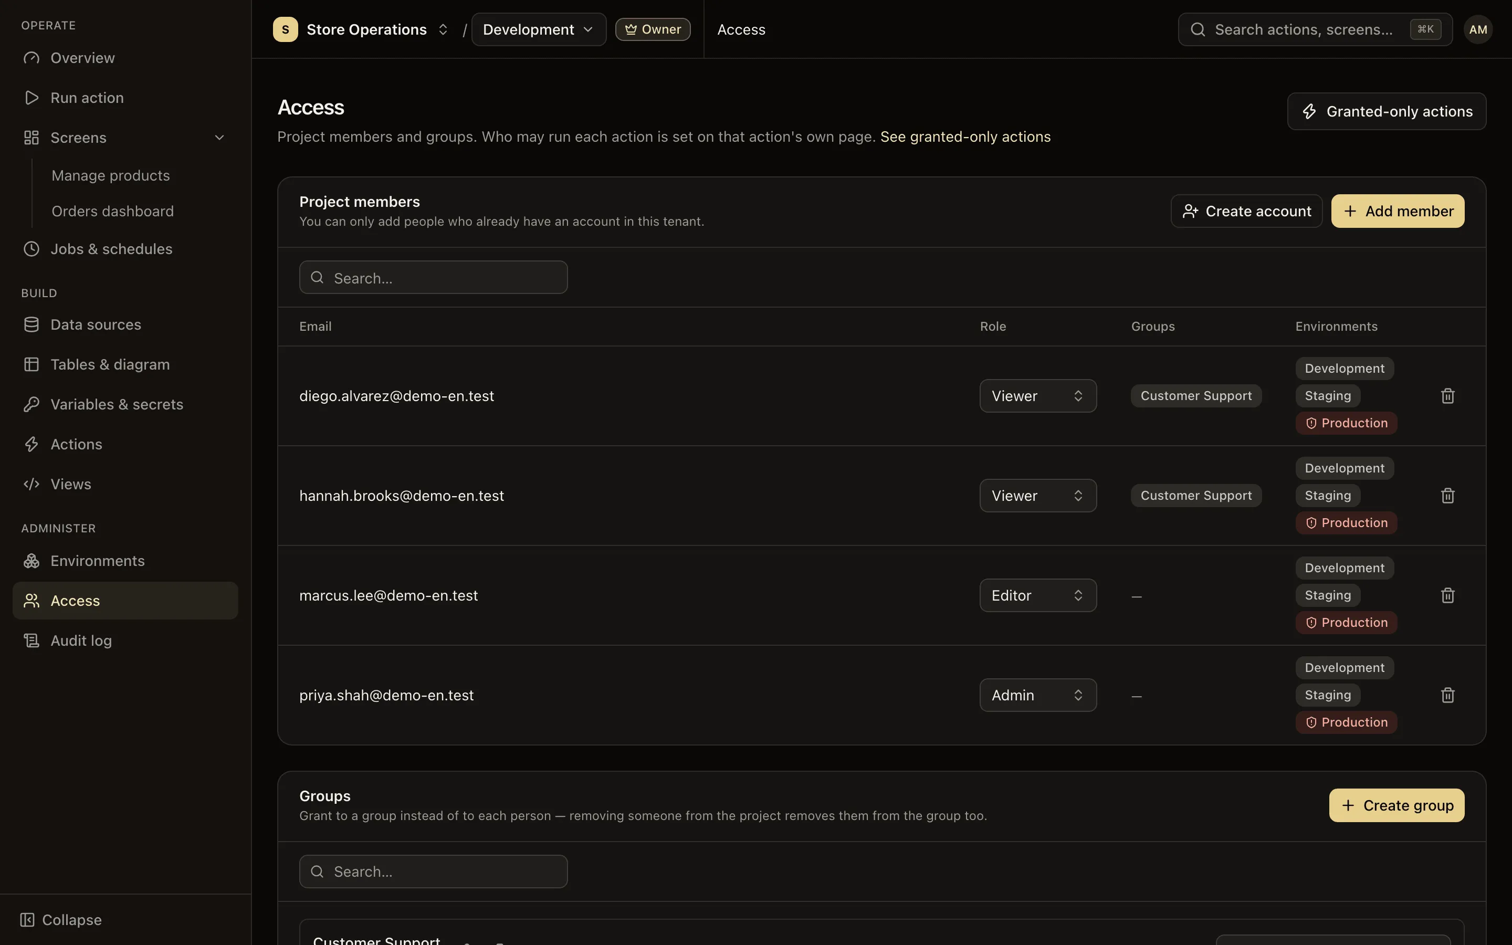
Task: Change role dropdown for diego.alvarez
Action: (1038, 396)
